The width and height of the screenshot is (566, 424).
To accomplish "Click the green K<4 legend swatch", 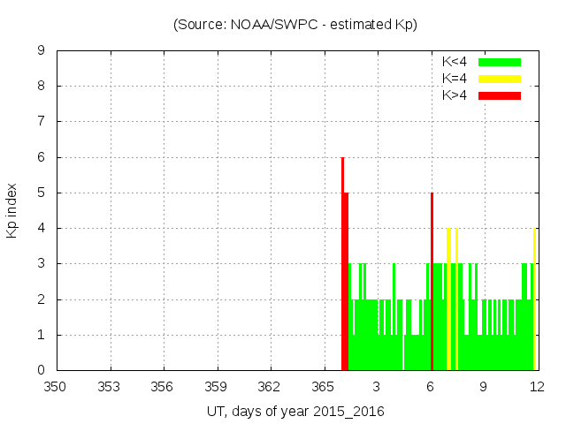I will tap(500, 62).
